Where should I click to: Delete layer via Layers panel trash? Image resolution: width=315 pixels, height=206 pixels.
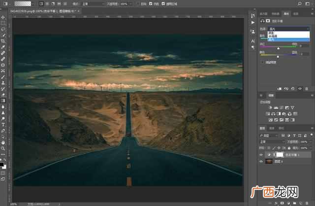coord(307,203)
